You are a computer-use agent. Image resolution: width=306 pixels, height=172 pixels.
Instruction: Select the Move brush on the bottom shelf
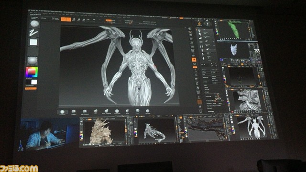coord(96,112)
